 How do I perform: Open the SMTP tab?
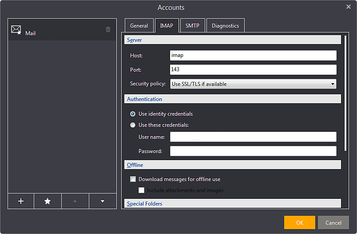tap(192, 26)
